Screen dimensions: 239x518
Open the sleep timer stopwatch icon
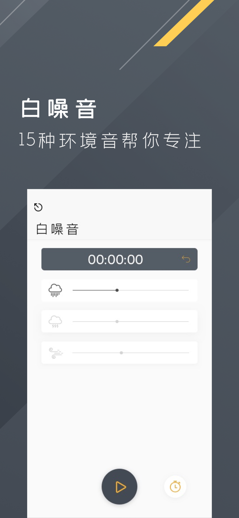175,487
